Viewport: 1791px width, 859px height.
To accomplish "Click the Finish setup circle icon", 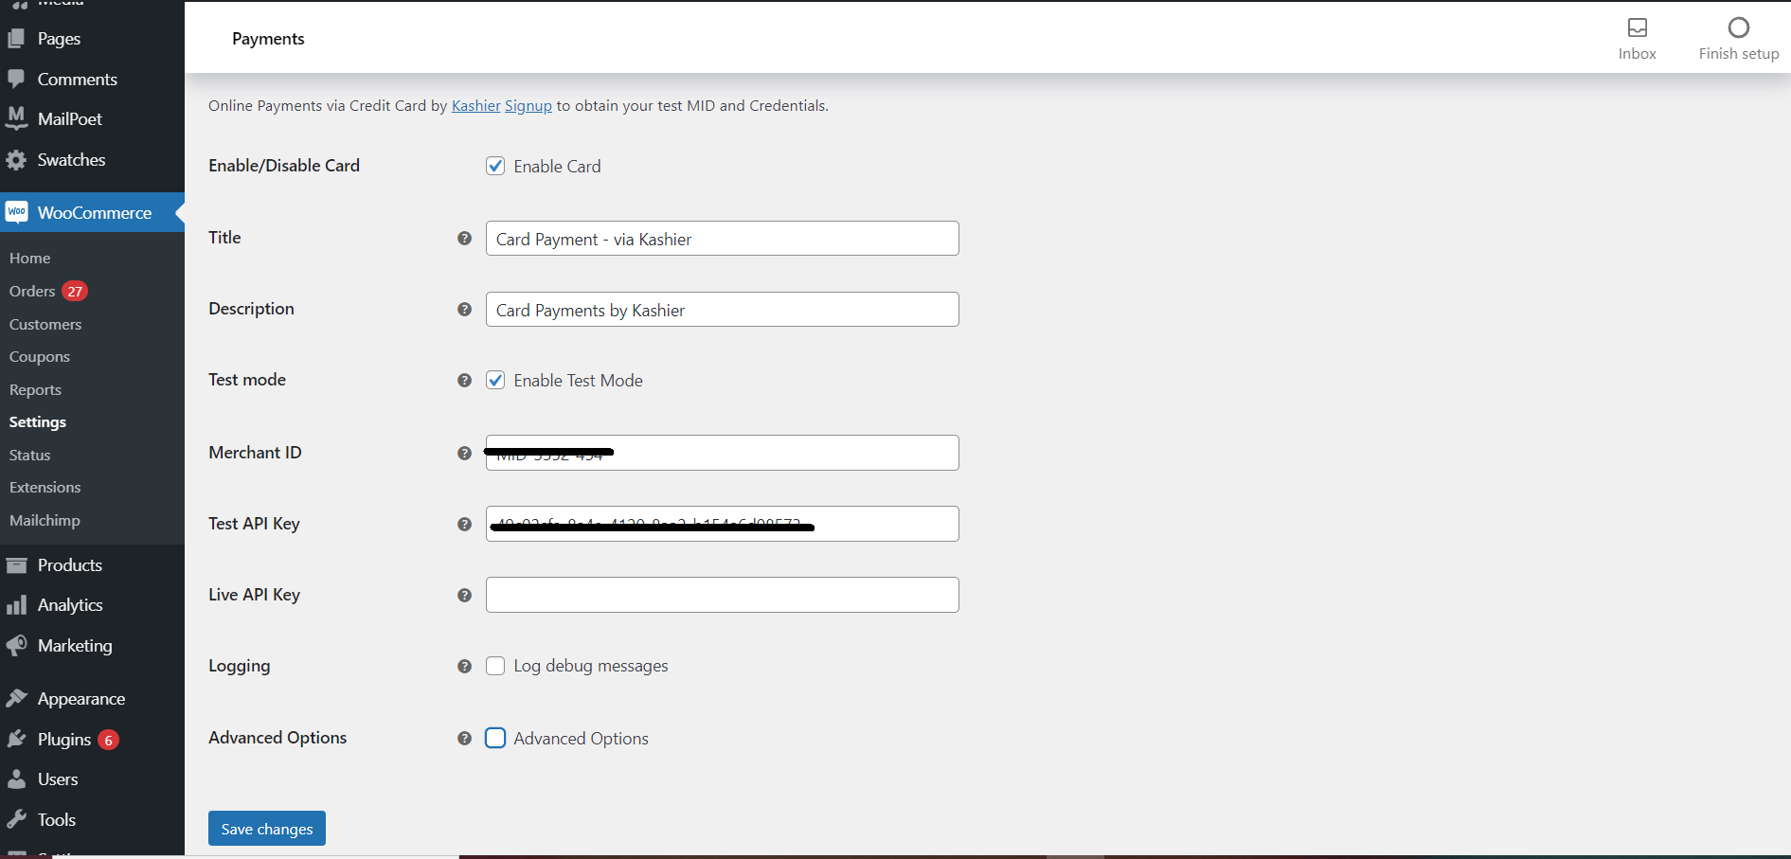I will (1739, 27).
